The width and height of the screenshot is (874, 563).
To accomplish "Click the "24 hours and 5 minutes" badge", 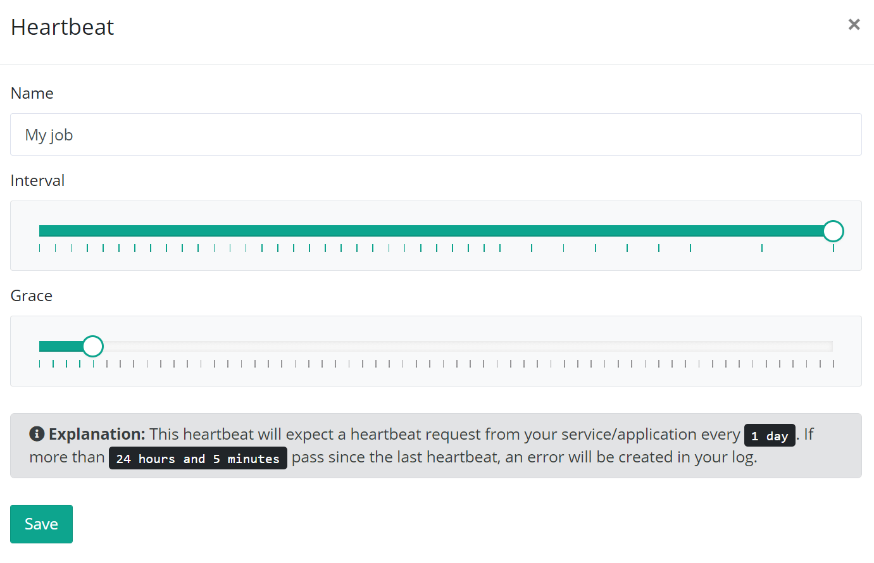I will coord(197,458).
